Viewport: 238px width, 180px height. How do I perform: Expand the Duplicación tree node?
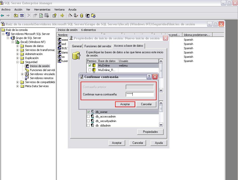point(17,58)
